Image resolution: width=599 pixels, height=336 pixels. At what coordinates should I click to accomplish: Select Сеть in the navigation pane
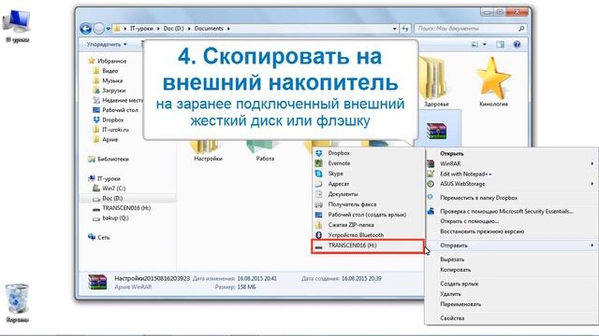tap(99, 237)
